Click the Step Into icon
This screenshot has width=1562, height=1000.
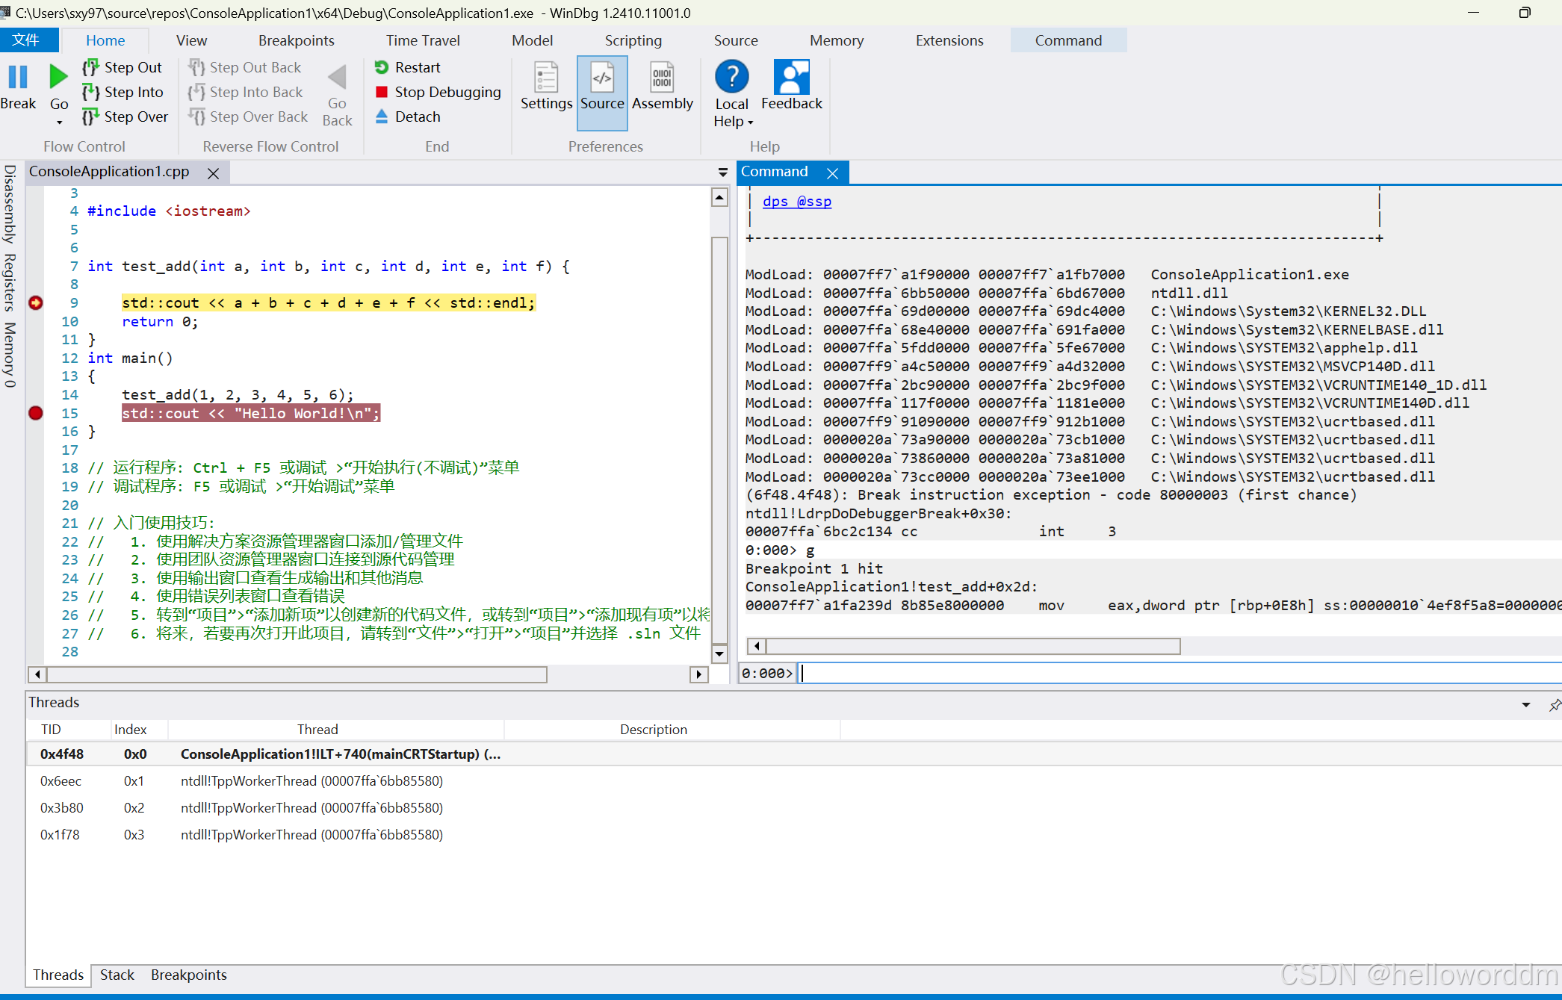(x=90, y=92)
